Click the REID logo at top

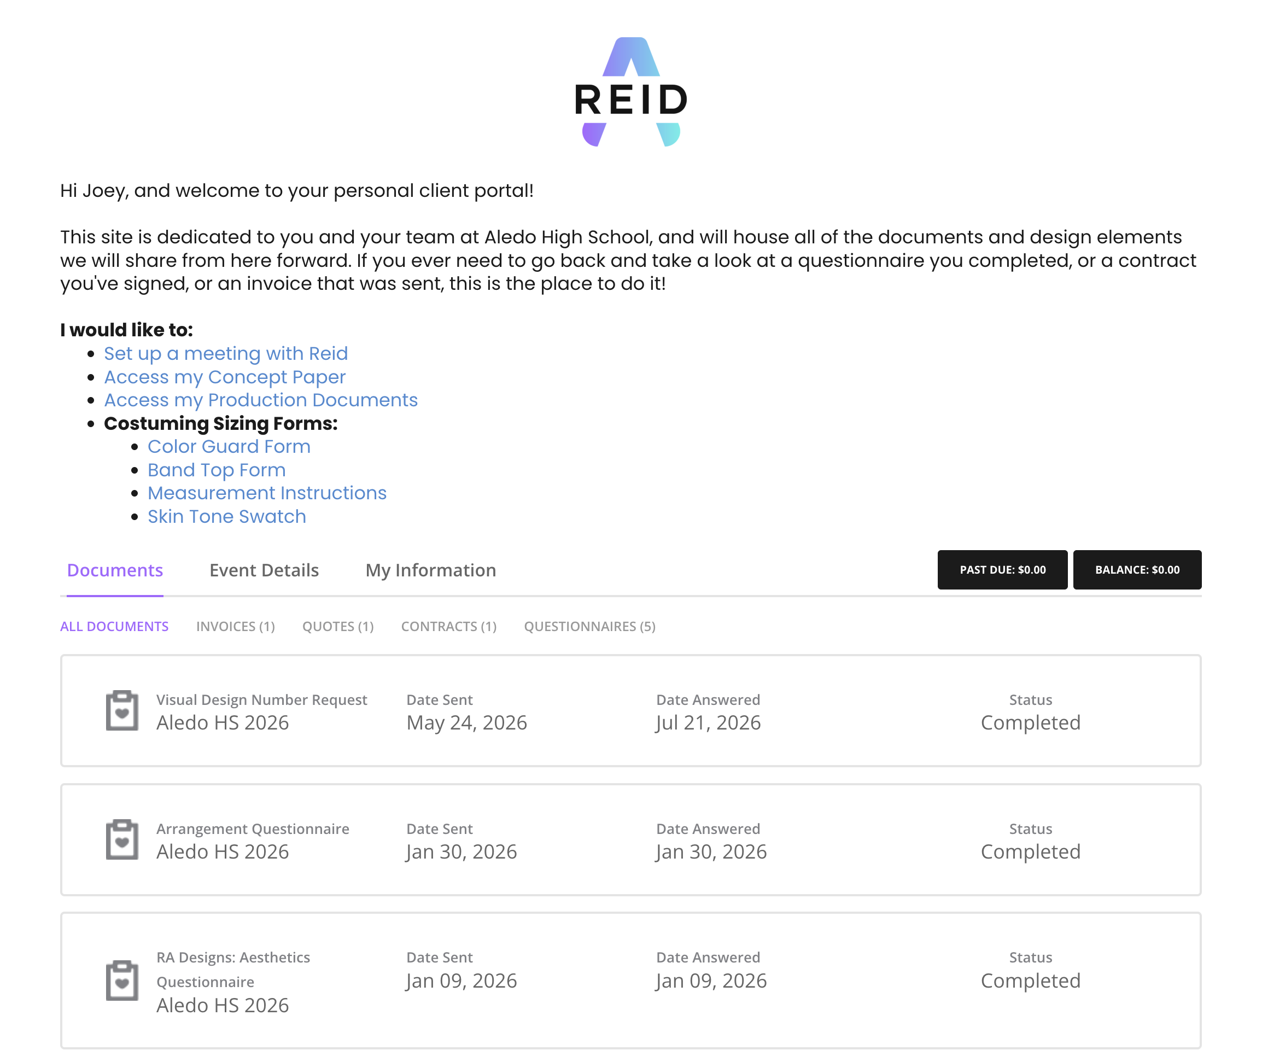point(630,91)
